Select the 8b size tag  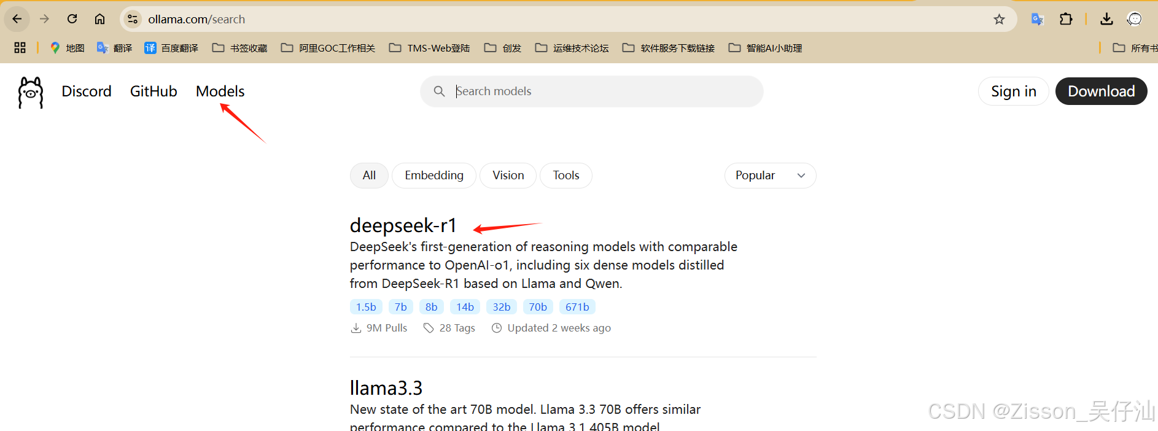(x=432, y=307)
